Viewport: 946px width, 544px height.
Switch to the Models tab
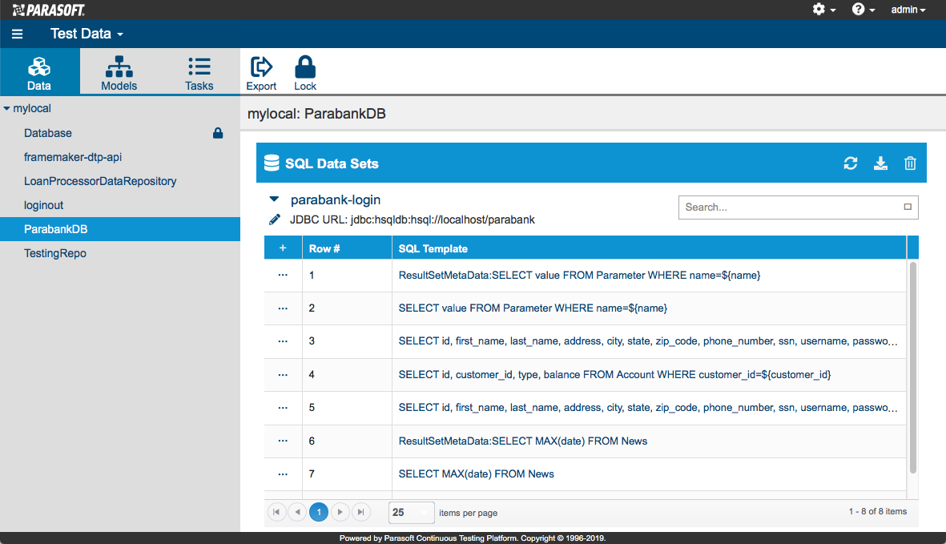tap(119, 72)
